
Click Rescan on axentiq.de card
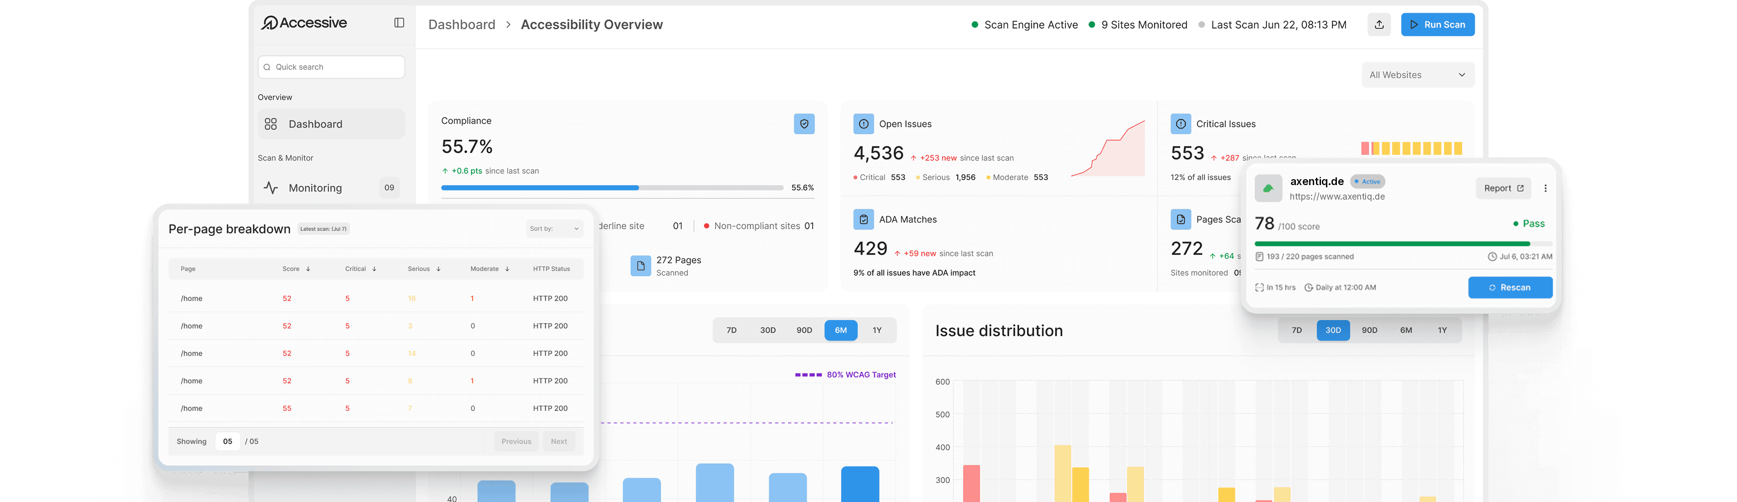pos(1510,288)
